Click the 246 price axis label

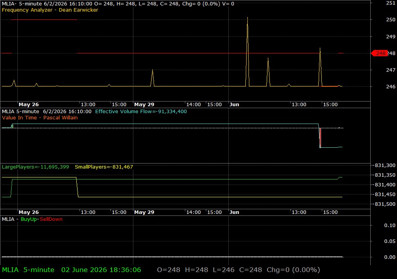click(391, 86)
